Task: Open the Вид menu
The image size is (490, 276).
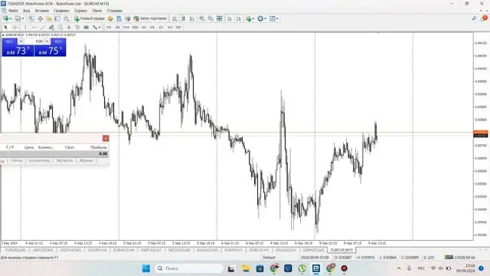Action: pyautogui.click(x=27, y=11)
